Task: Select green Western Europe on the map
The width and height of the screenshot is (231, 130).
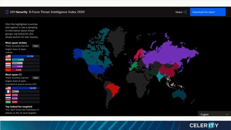Action: 134,66
